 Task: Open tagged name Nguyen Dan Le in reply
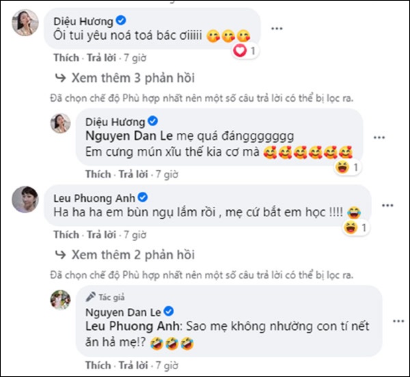click(x=129, y=136)
